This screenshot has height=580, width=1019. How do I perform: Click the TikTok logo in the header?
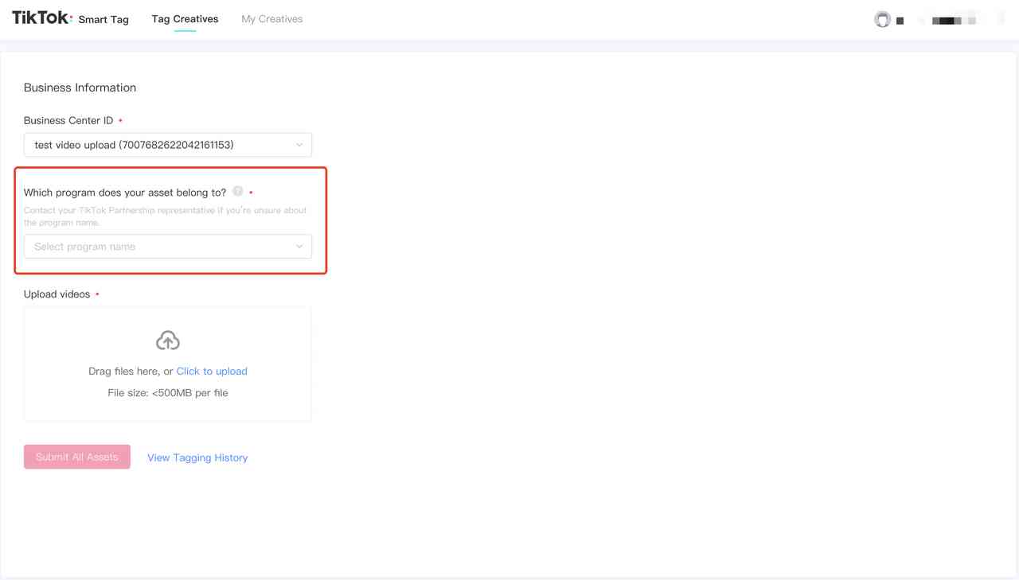click(41, 18)
